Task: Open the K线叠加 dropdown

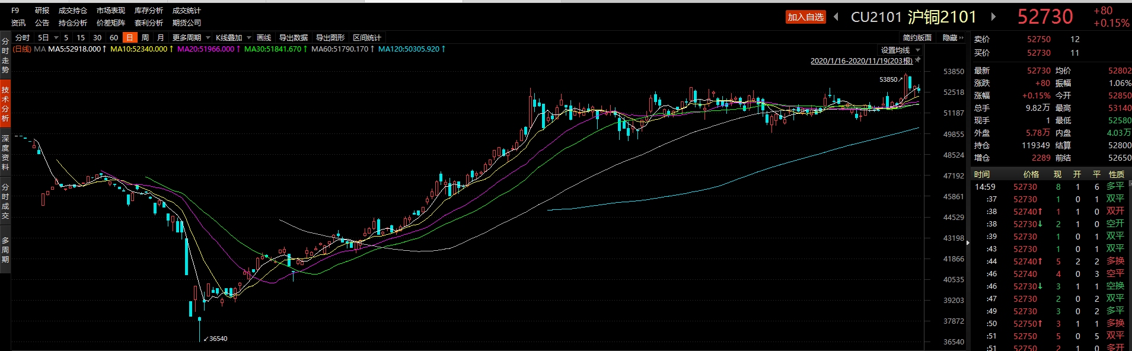Action: point(233,37)
